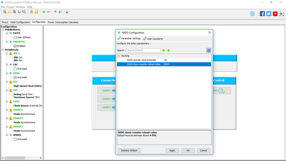Click the Save Project floppy icon
The height and width of the screenshot is (161, 286).
[19, 12]
